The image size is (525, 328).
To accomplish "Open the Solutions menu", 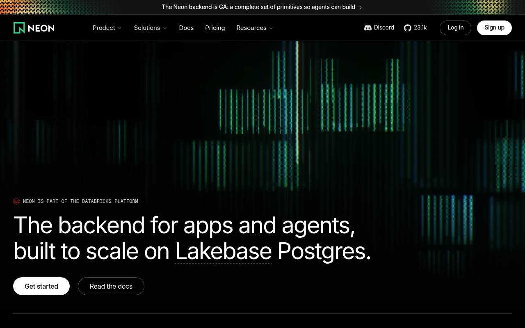I will click(151, 28).
